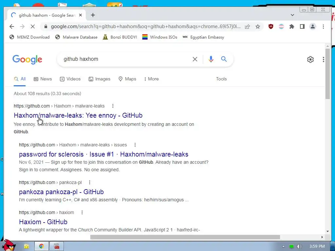
Task: Open the File Explorer taskbar icon
Action: pyautogui.click(x=26, y=246)
